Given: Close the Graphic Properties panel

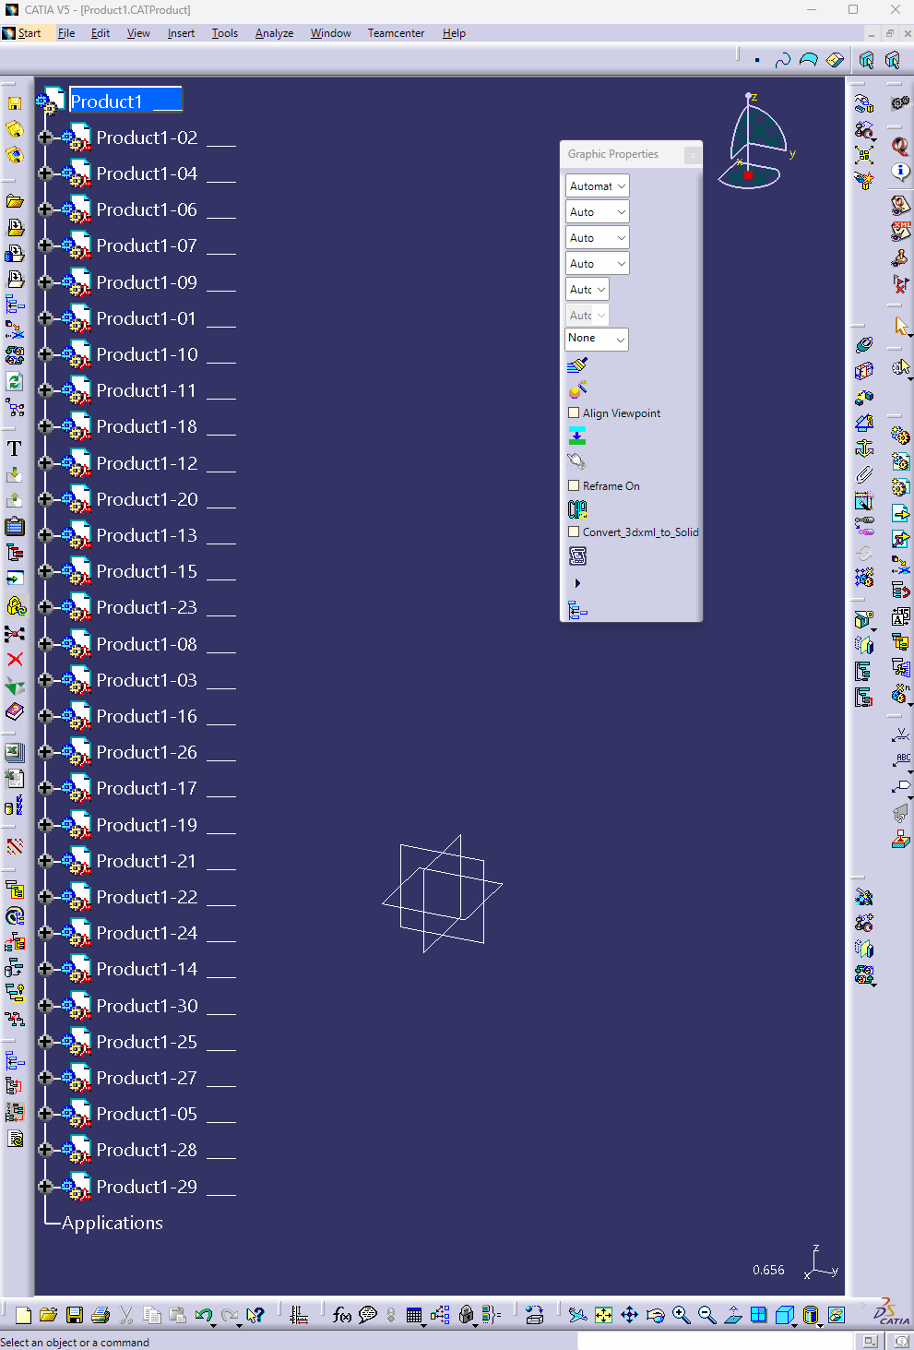Looking at the screenshot, I should click(693, 154).
